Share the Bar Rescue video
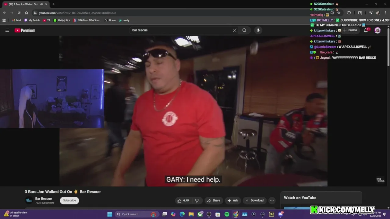390x219 pixels. coord(213,200)
